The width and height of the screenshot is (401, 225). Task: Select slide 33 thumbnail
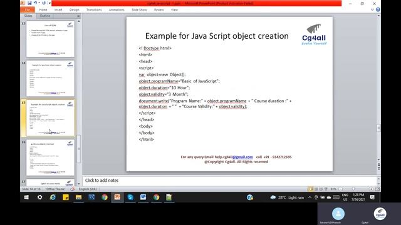pos(50,39)
